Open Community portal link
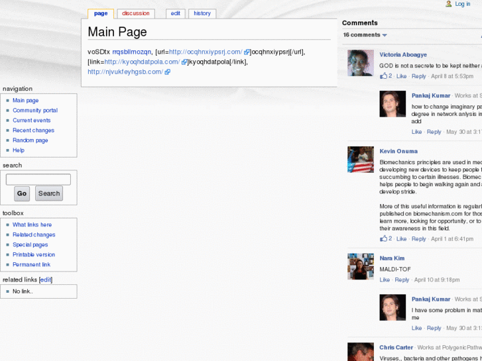This screenshot has height=361, width=482. point(35,111)
